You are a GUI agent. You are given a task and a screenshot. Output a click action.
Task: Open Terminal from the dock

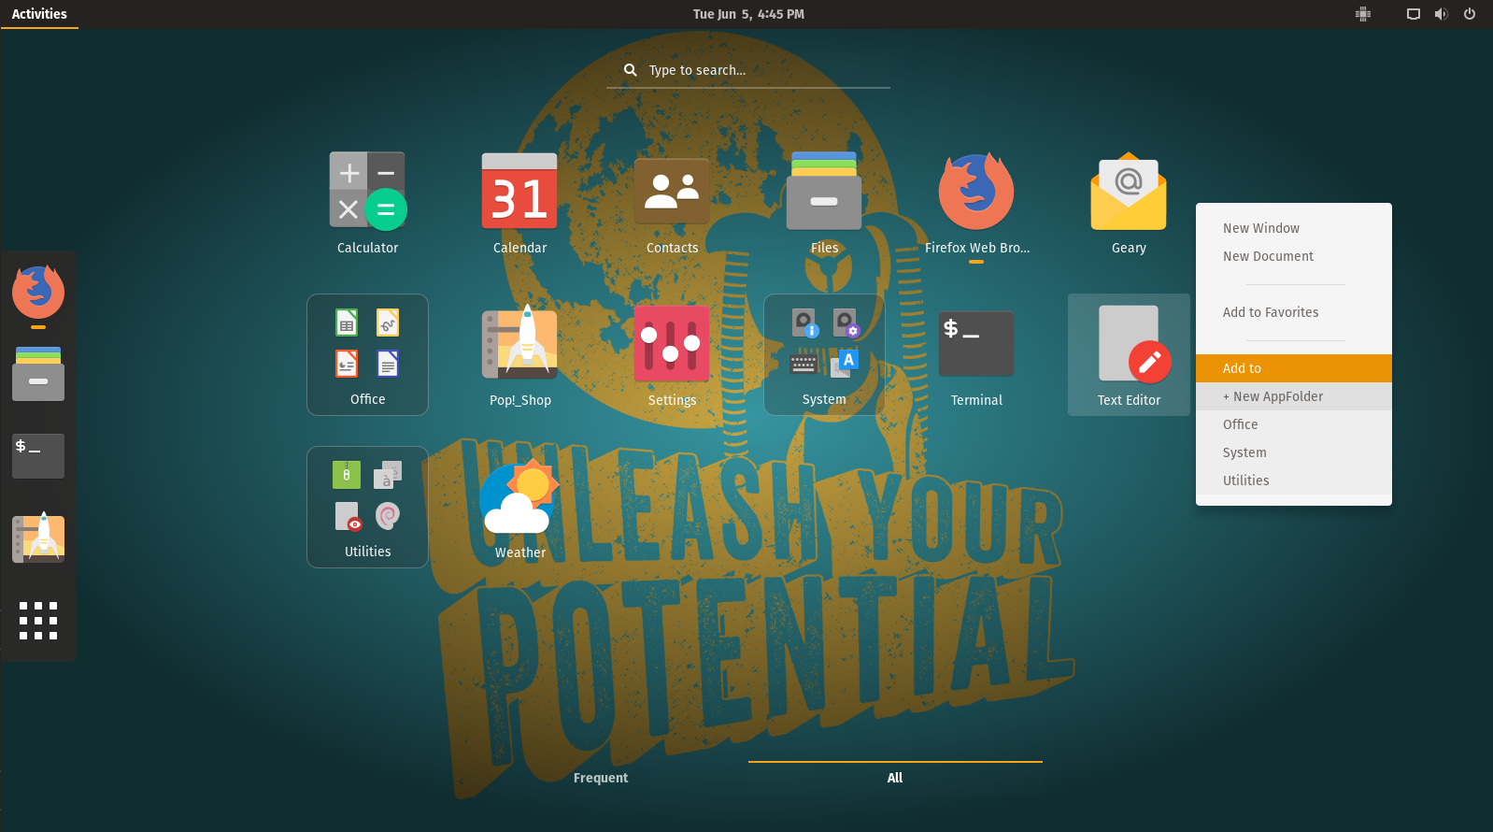click(x=38, y=456)
